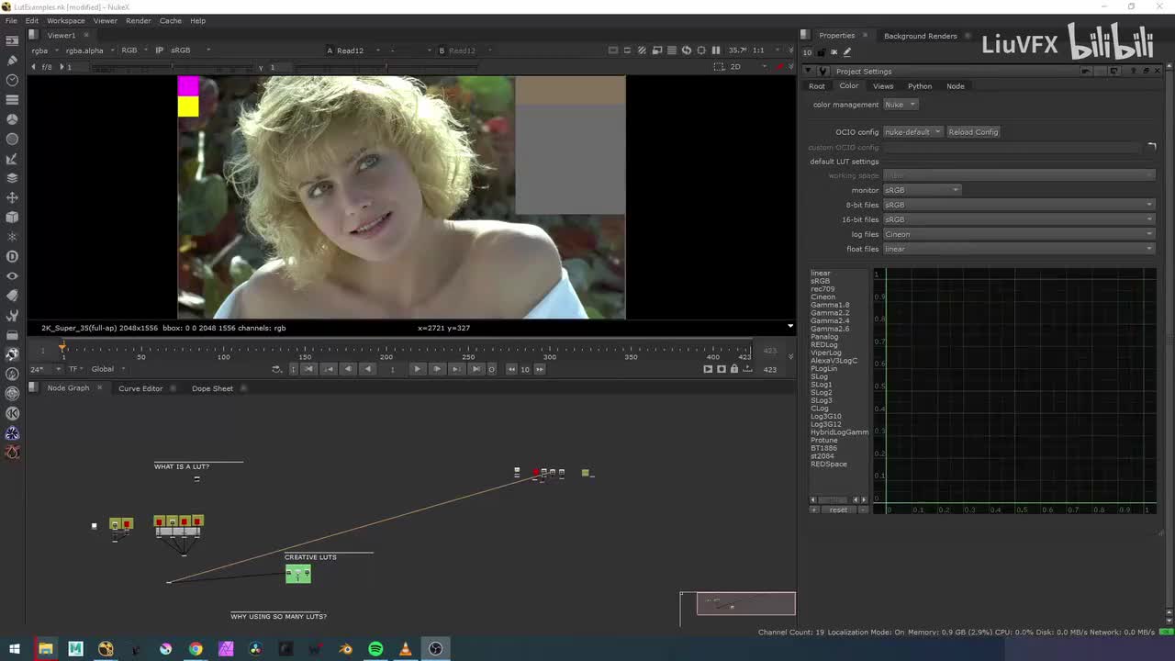
Task: Open the 8-bit files LUT dropdown
Action: 1019,205
